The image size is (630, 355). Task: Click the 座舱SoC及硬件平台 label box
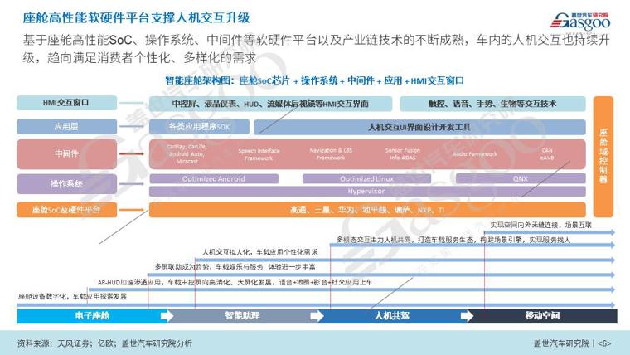(x=66, y=210)
